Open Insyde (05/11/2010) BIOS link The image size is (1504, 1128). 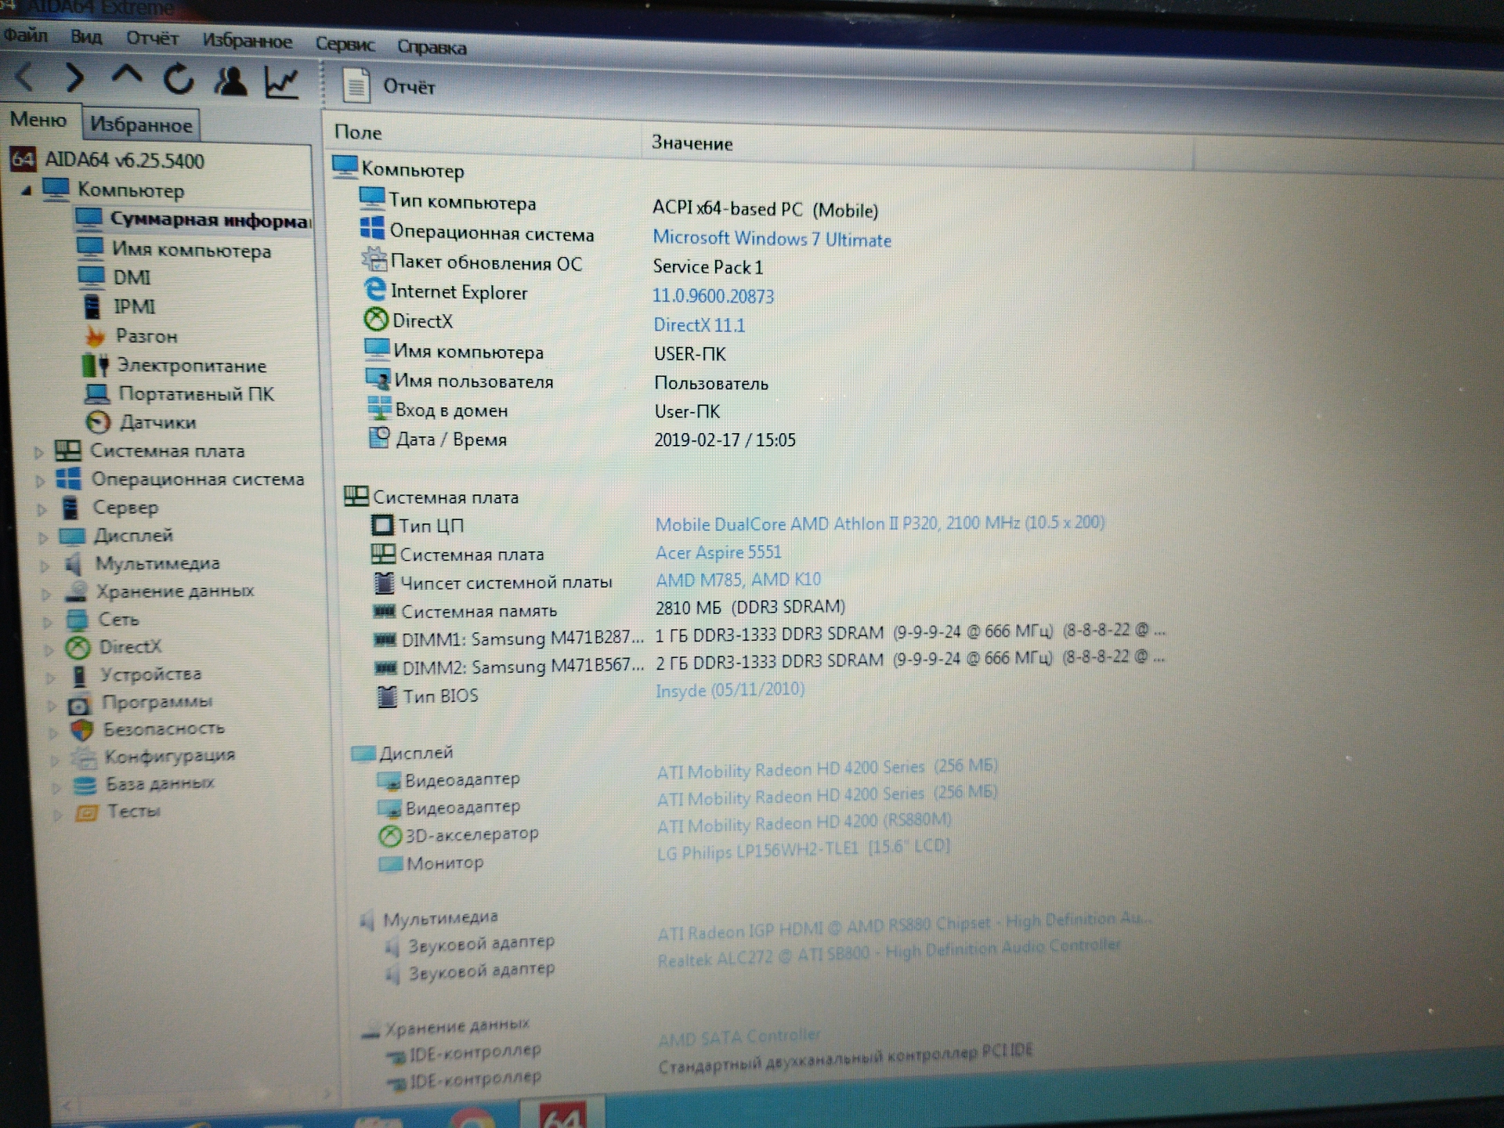coord(730,690)
